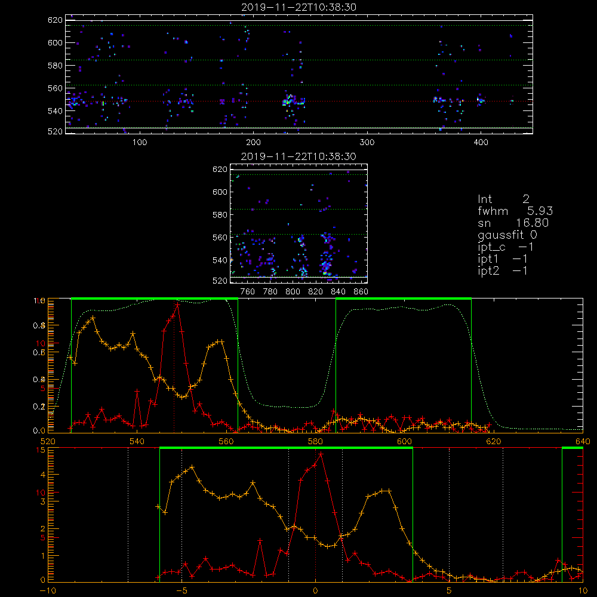Screen dimensions: 597x597
Task: Click the 0 label on bottom plot x-axis
Action: [315, 590]
